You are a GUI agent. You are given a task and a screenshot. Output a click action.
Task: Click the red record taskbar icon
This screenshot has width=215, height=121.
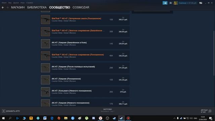[128, 118]
